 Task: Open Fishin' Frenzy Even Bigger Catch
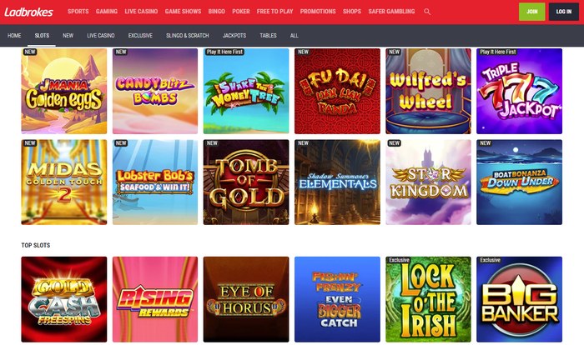pos(337,299)
